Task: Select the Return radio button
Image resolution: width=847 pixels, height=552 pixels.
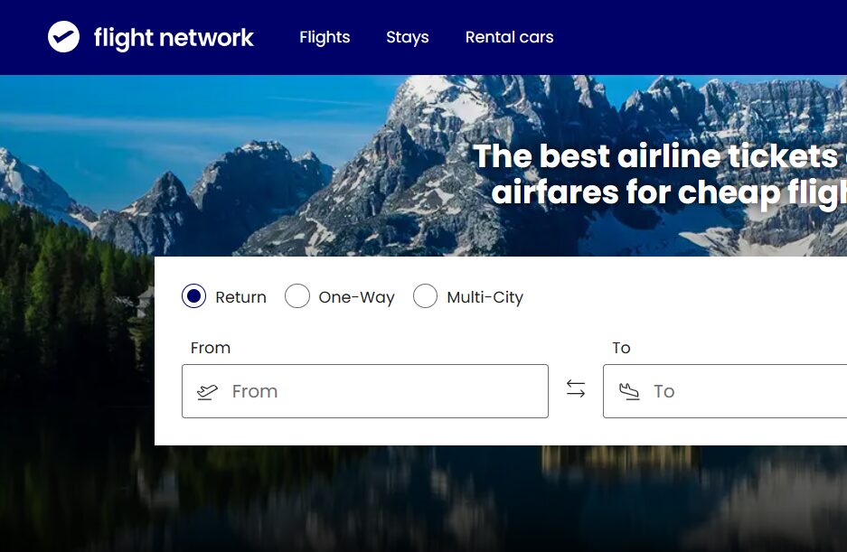Action: 194,296
